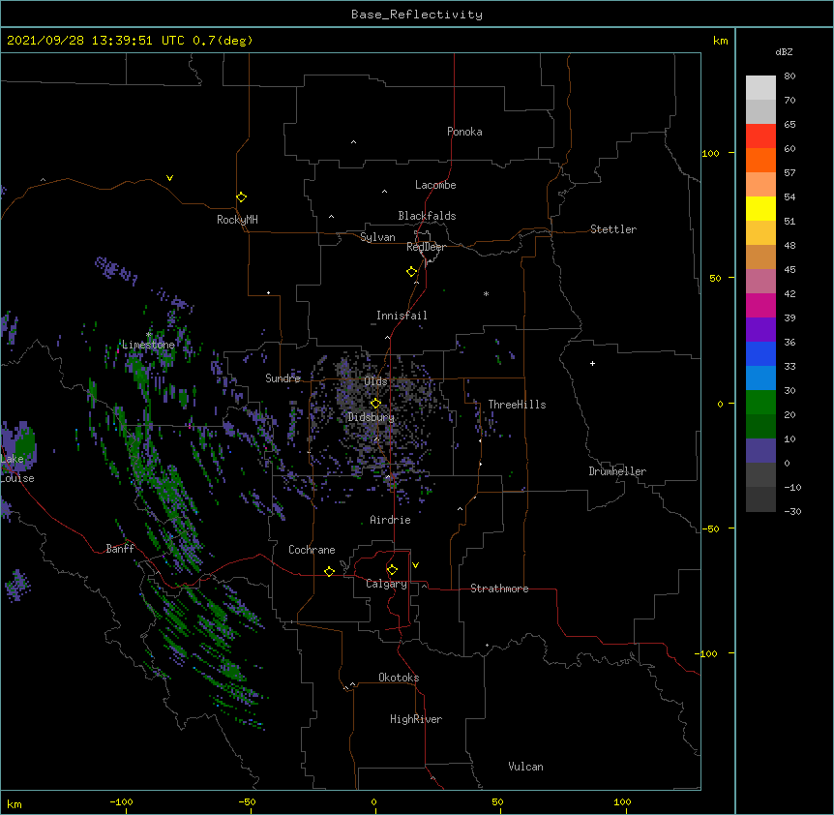Select the 42 dBZ magenta swatch
This screenshot has width=834, height=815.
click(x=760, y=305)
